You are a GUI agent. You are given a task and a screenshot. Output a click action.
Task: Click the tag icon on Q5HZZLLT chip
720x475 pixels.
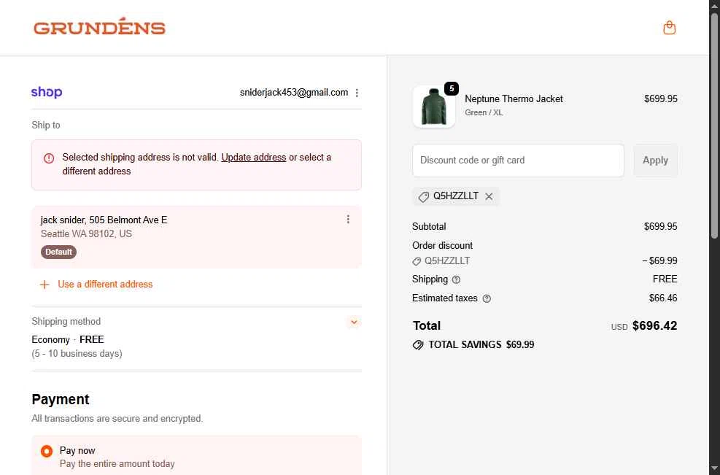pos(423,196)
